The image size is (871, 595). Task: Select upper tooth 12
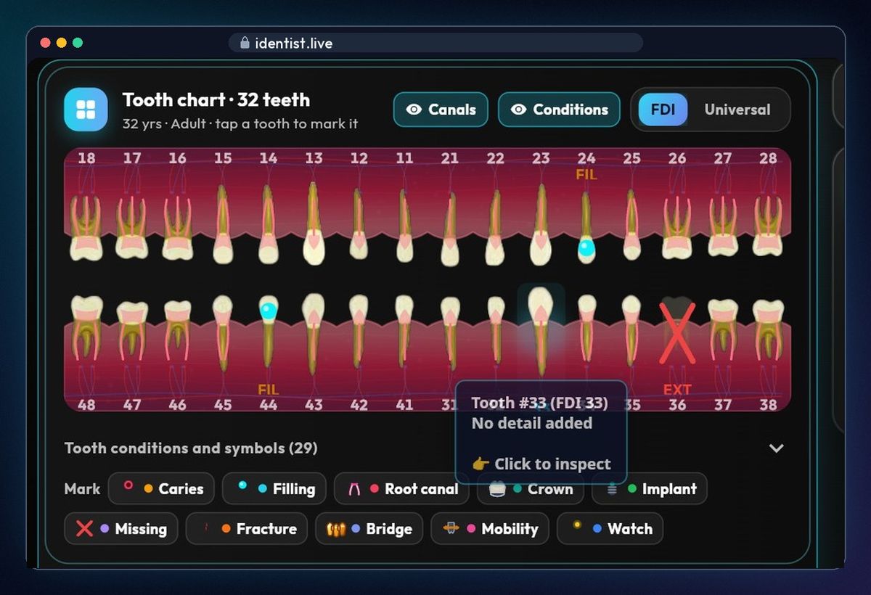coord(359,223)
